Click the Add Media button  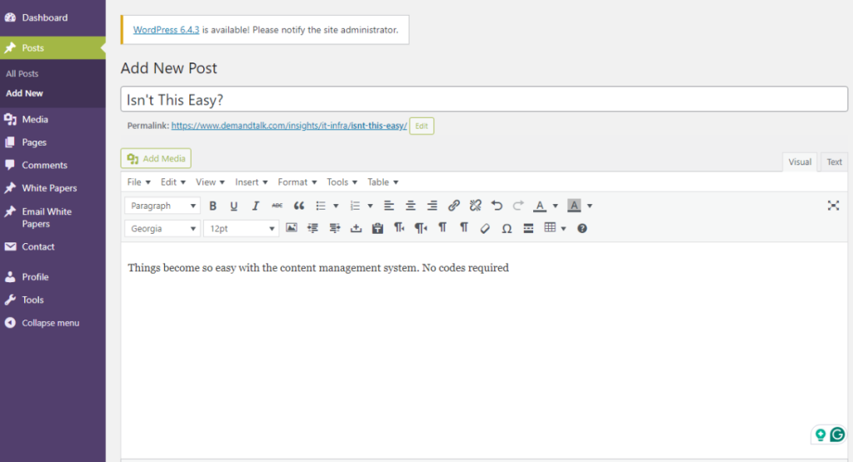click(x=156, y=158)
